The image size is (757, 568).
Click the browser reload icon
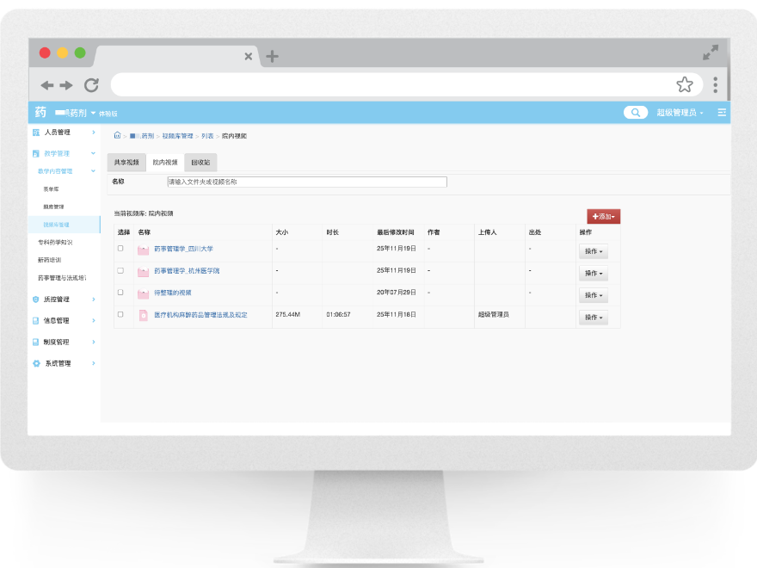91,84
